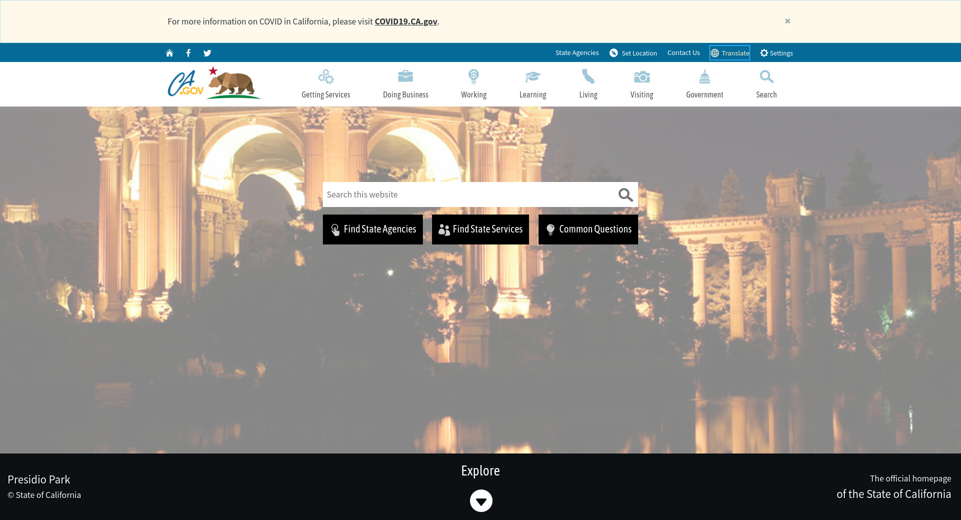This screenshot has width=961, height=520.
Task: Open the Working navigation menu
Action: tap(473, 84)
